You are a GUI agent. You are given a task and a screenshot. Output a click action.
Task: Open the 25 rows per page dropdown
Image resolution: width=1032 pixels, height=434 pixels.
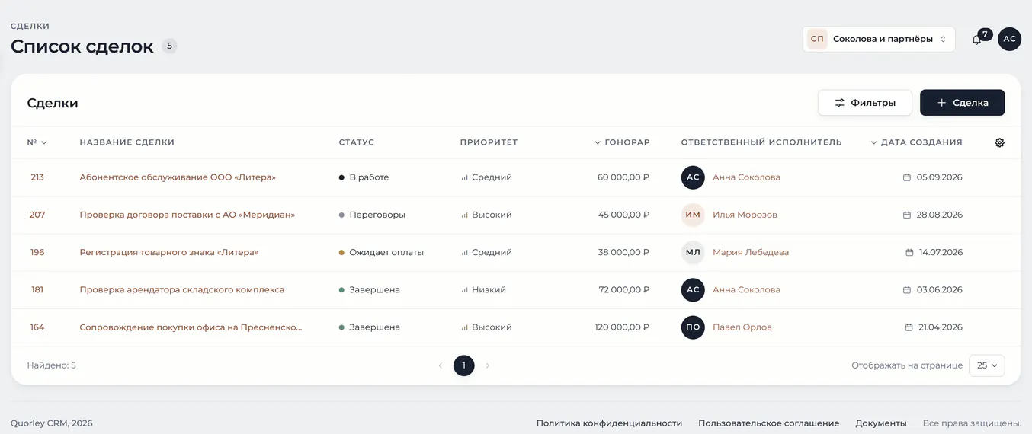point(987,365)
